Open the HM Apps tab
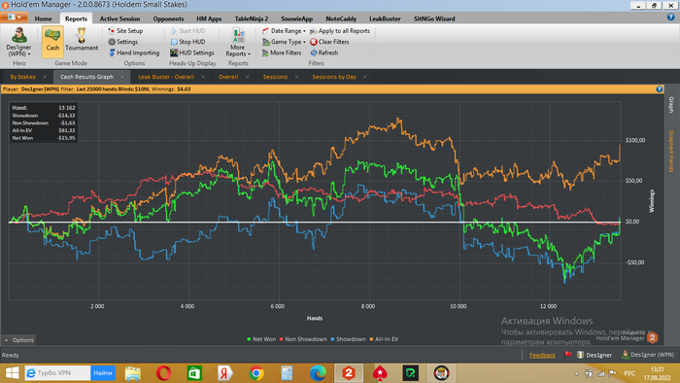This screenshot has height=383, width=680. tap(209, 18)
